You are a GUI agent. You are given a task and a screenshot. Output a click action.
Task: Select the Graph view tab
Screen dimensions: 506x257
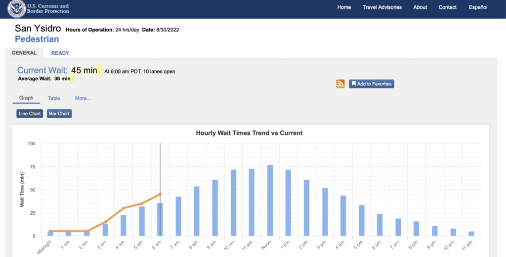[x=26, y=98]
